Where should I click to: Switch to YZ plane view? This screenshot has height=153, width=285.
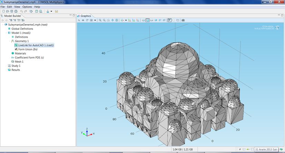(x=134, y=20)
